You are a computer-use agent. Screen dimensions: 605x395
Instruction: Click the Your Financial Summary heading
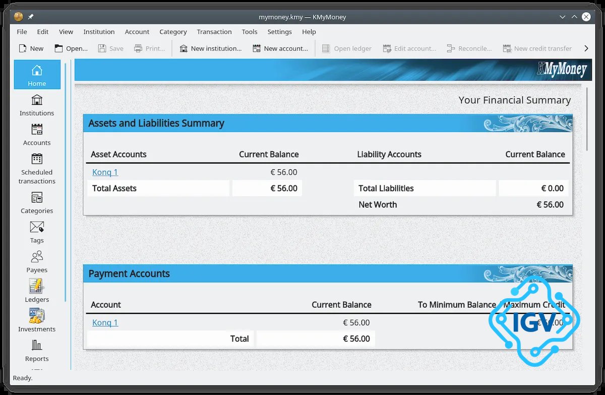515,100
